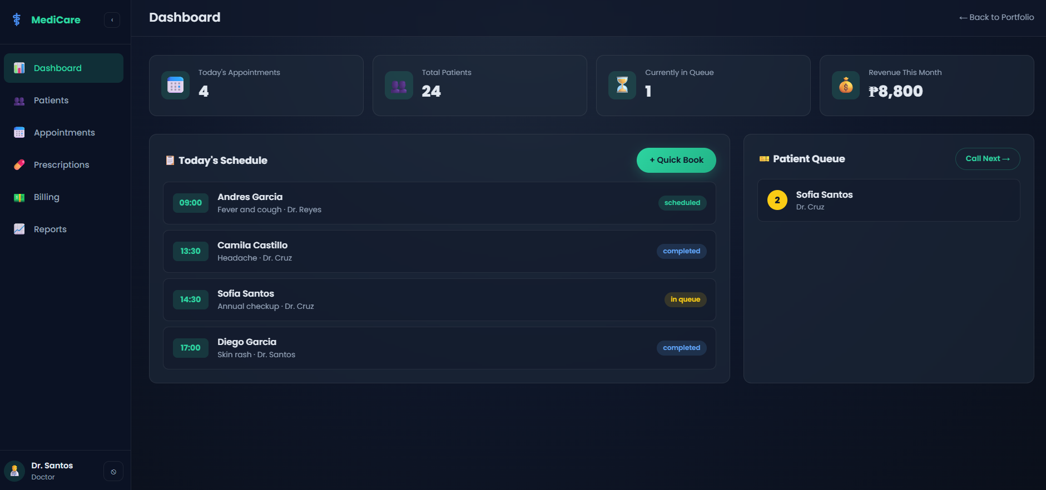Click the Reports chart icon in sidebar

tap(19, 229)
